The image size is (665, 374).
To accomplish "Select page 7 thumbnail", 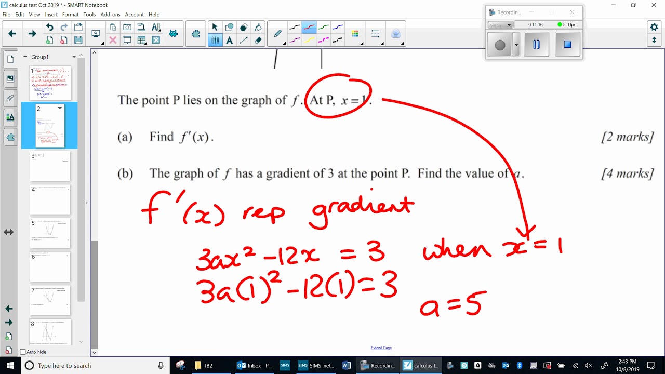I will pos(50,300).
